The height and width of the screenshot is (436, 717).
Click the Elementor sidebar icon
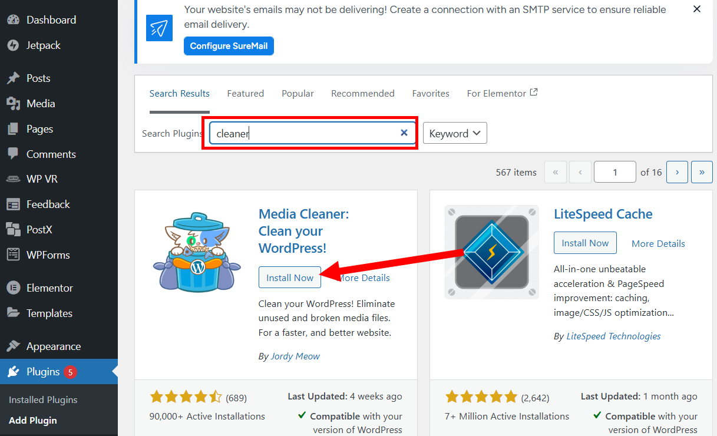click(x=13, y=288)
